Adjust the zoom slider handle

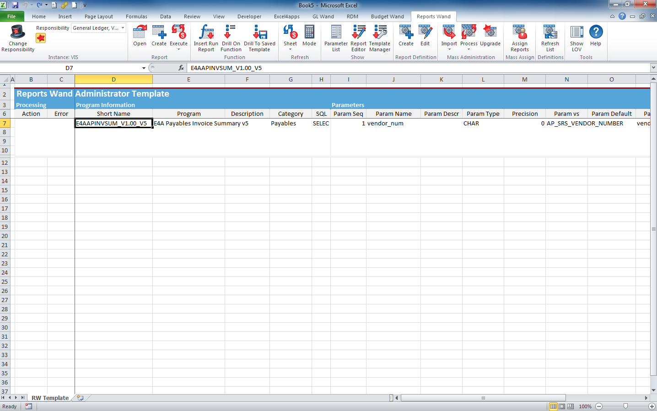click(x=625, y=406)
